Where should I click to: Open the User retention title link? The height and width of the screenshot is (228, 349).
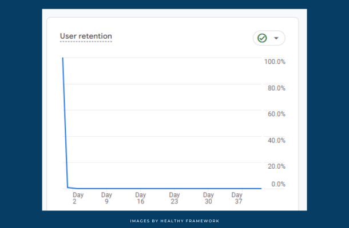point(86,36)
